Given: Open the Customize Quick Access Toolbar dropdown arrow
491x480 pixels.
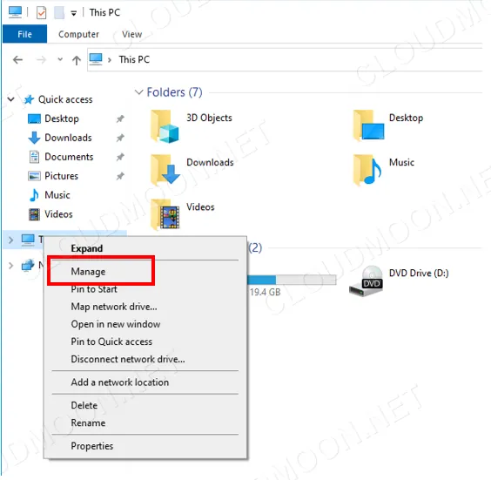Looking at the screenshot, I should point(74,13).
